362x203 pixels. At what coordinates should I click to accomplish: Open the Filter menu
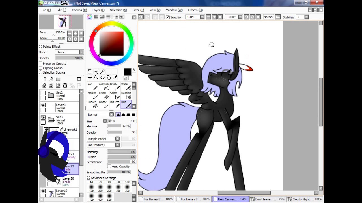(x=138, y=10)
